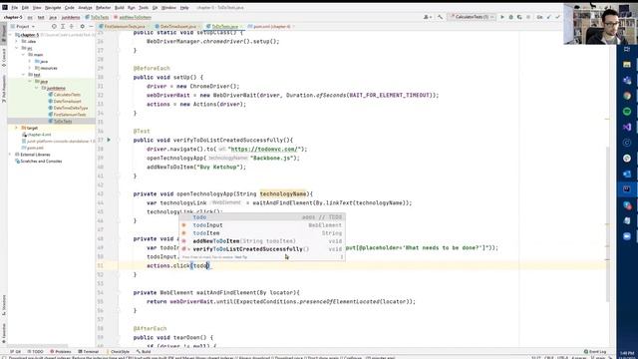
Task: Click the Git update project icon
Action: (x=549, y=17)
